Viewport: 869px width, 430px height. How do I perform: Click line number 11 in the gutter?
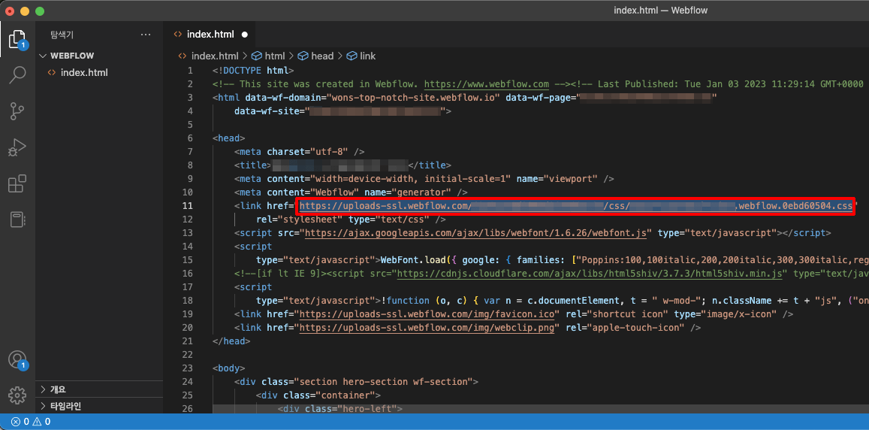click(x=188, y=206)
